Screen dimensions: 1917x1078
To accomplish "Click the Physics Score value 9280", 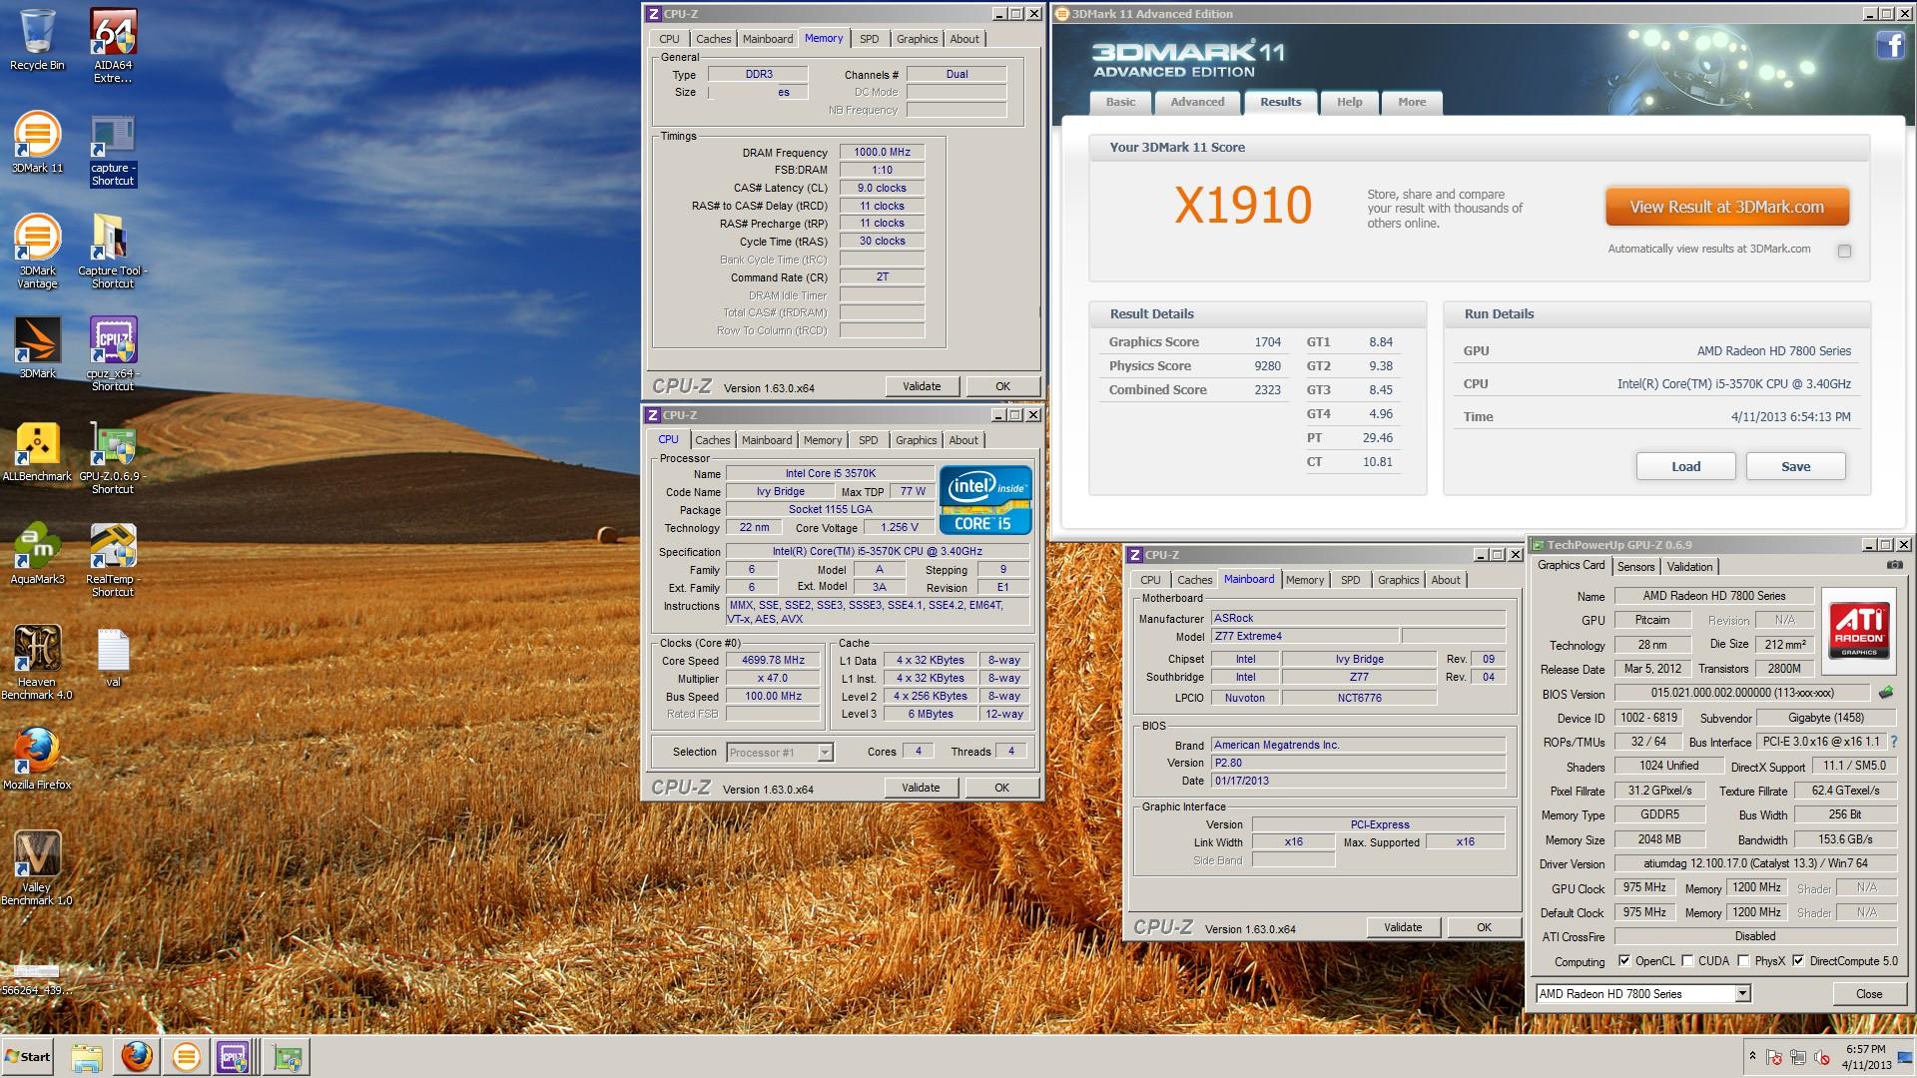I will coord(1267,365).
